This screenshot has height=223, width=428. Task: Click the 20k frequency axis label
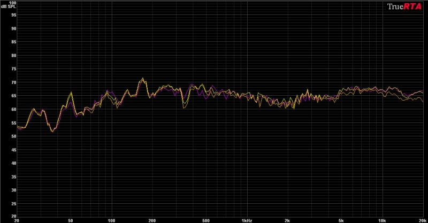[422, 220]
